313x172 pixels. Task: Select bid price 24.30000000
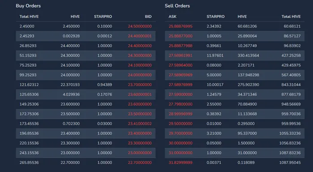point(140,56)
